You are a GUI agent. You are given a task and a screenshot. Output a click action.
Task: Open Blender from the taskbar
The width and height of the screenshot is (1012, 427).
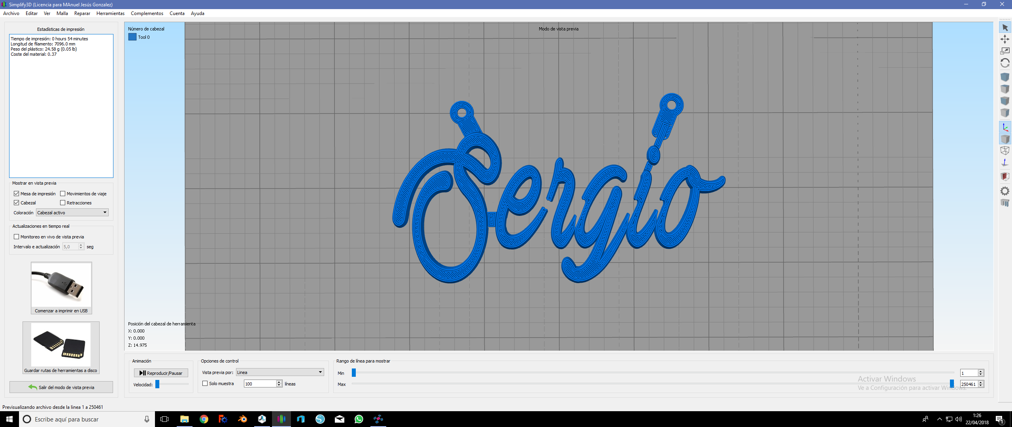coord(242,419)
